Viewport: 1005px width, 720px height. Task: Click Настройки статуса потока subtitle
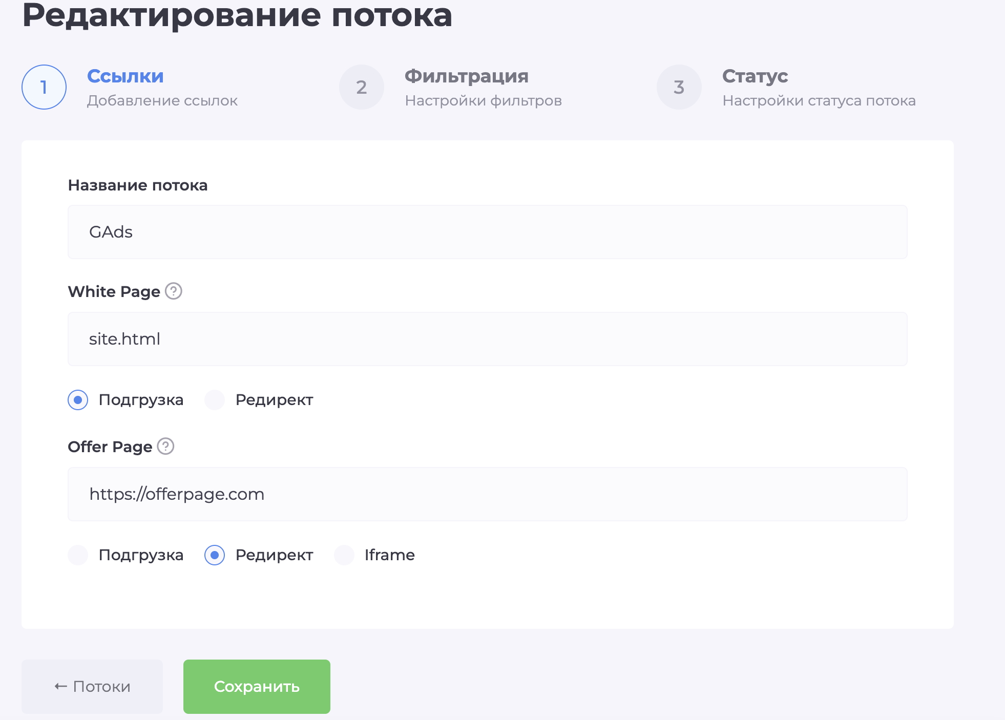[x=819, y=101]
